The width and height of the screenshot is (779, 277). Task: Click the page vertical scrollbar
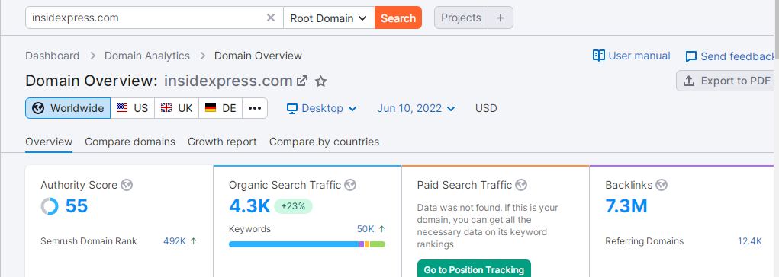click(777, 30)
